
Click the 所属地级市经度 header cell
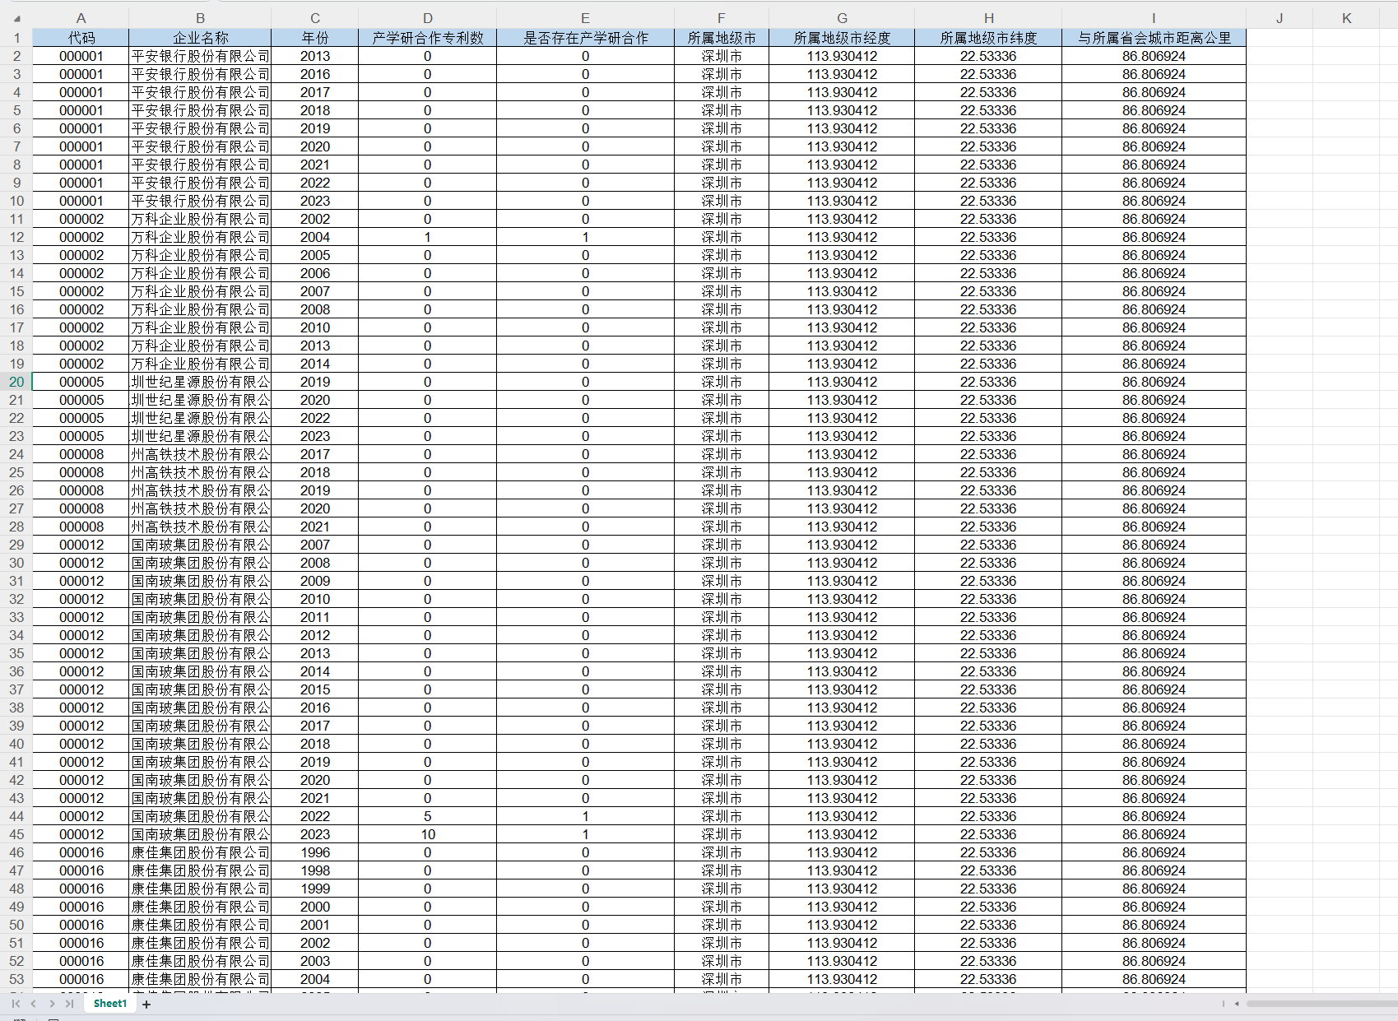point(842,38)
